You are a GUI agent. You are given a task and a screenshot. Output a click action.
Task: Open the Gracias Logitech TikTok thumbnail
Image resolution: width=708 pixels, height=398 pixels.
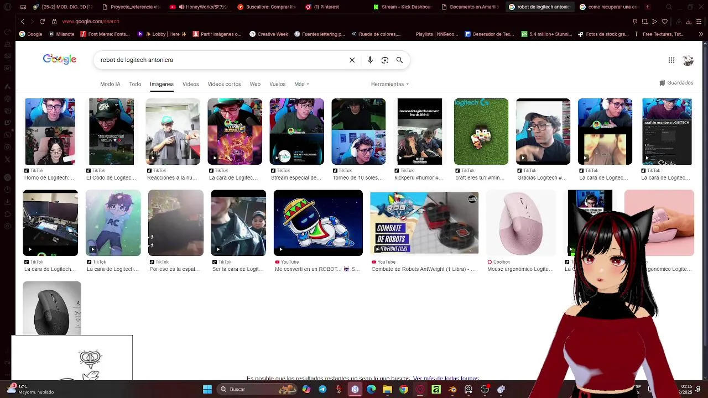tap(543, 132)
